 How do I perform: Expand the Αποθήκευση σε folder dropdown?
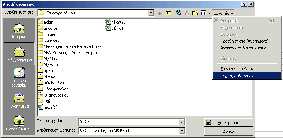[x=151, y=13]
